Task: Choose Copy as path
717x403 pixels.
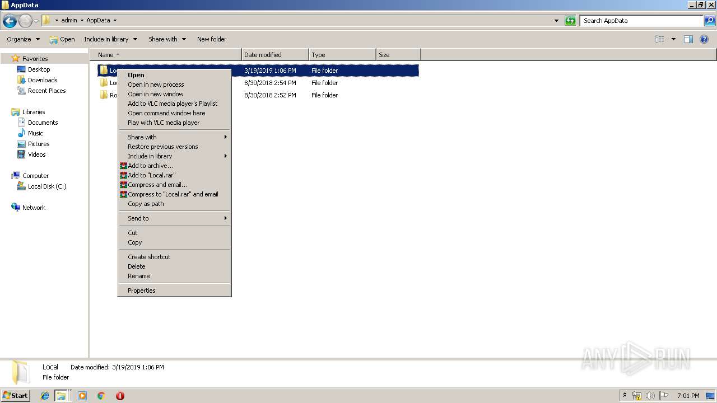Action: [x=174, y=204]
